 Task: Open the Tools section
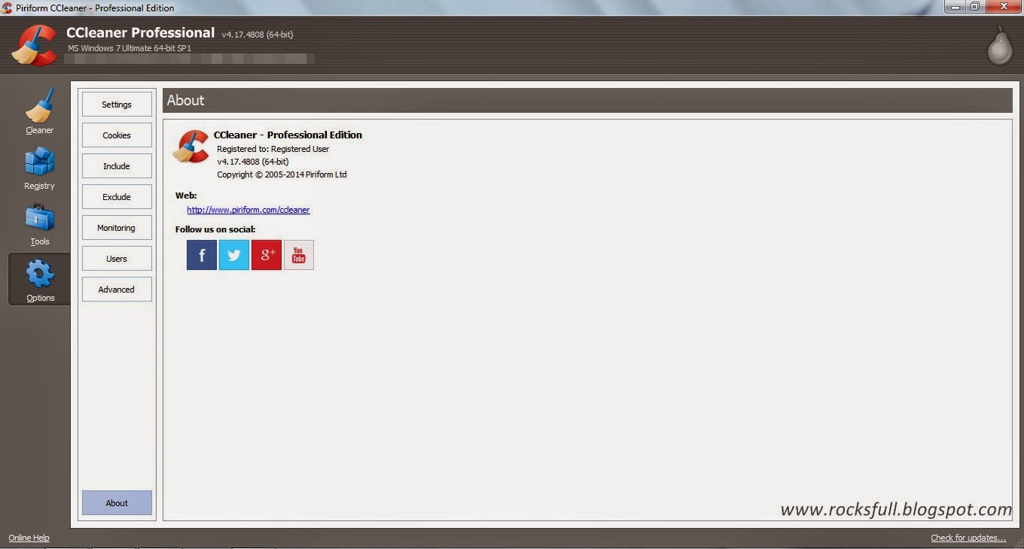point(39,223)
